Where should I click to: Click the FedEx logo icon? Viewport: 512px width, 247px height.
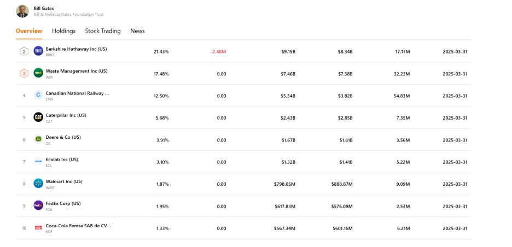pyautogui.click(x=38, y=205)
